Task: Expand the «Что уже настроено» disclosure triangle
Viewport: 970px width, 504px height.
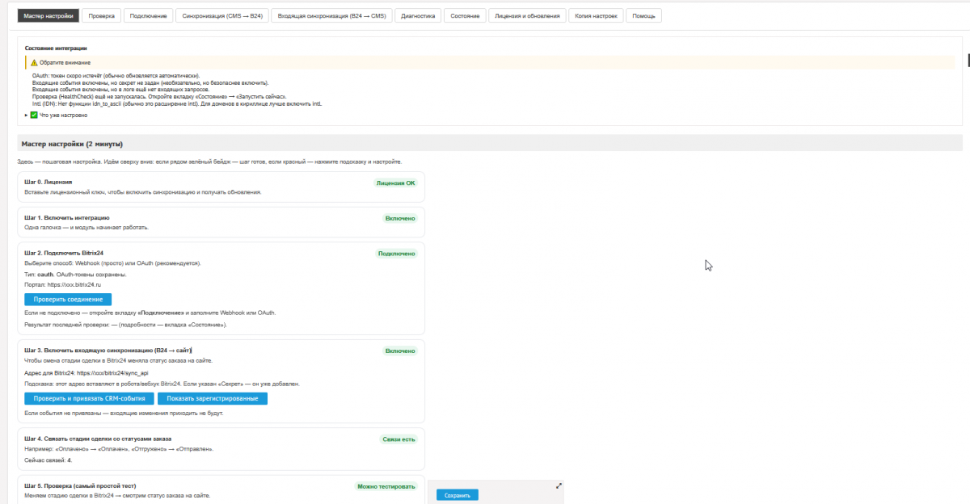Action: pos(27,115)
